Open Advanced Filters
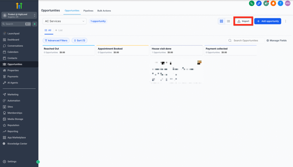This screenshot has width=293, height=167. 56,40
